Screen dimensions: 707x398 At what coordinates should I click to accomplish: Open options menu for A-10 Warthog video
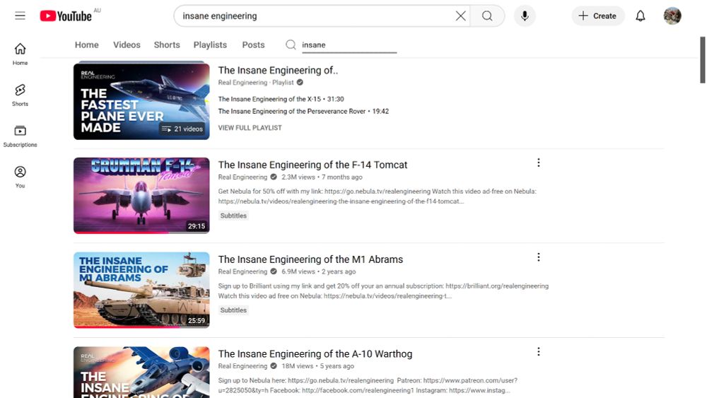click(x=538, y=351)
